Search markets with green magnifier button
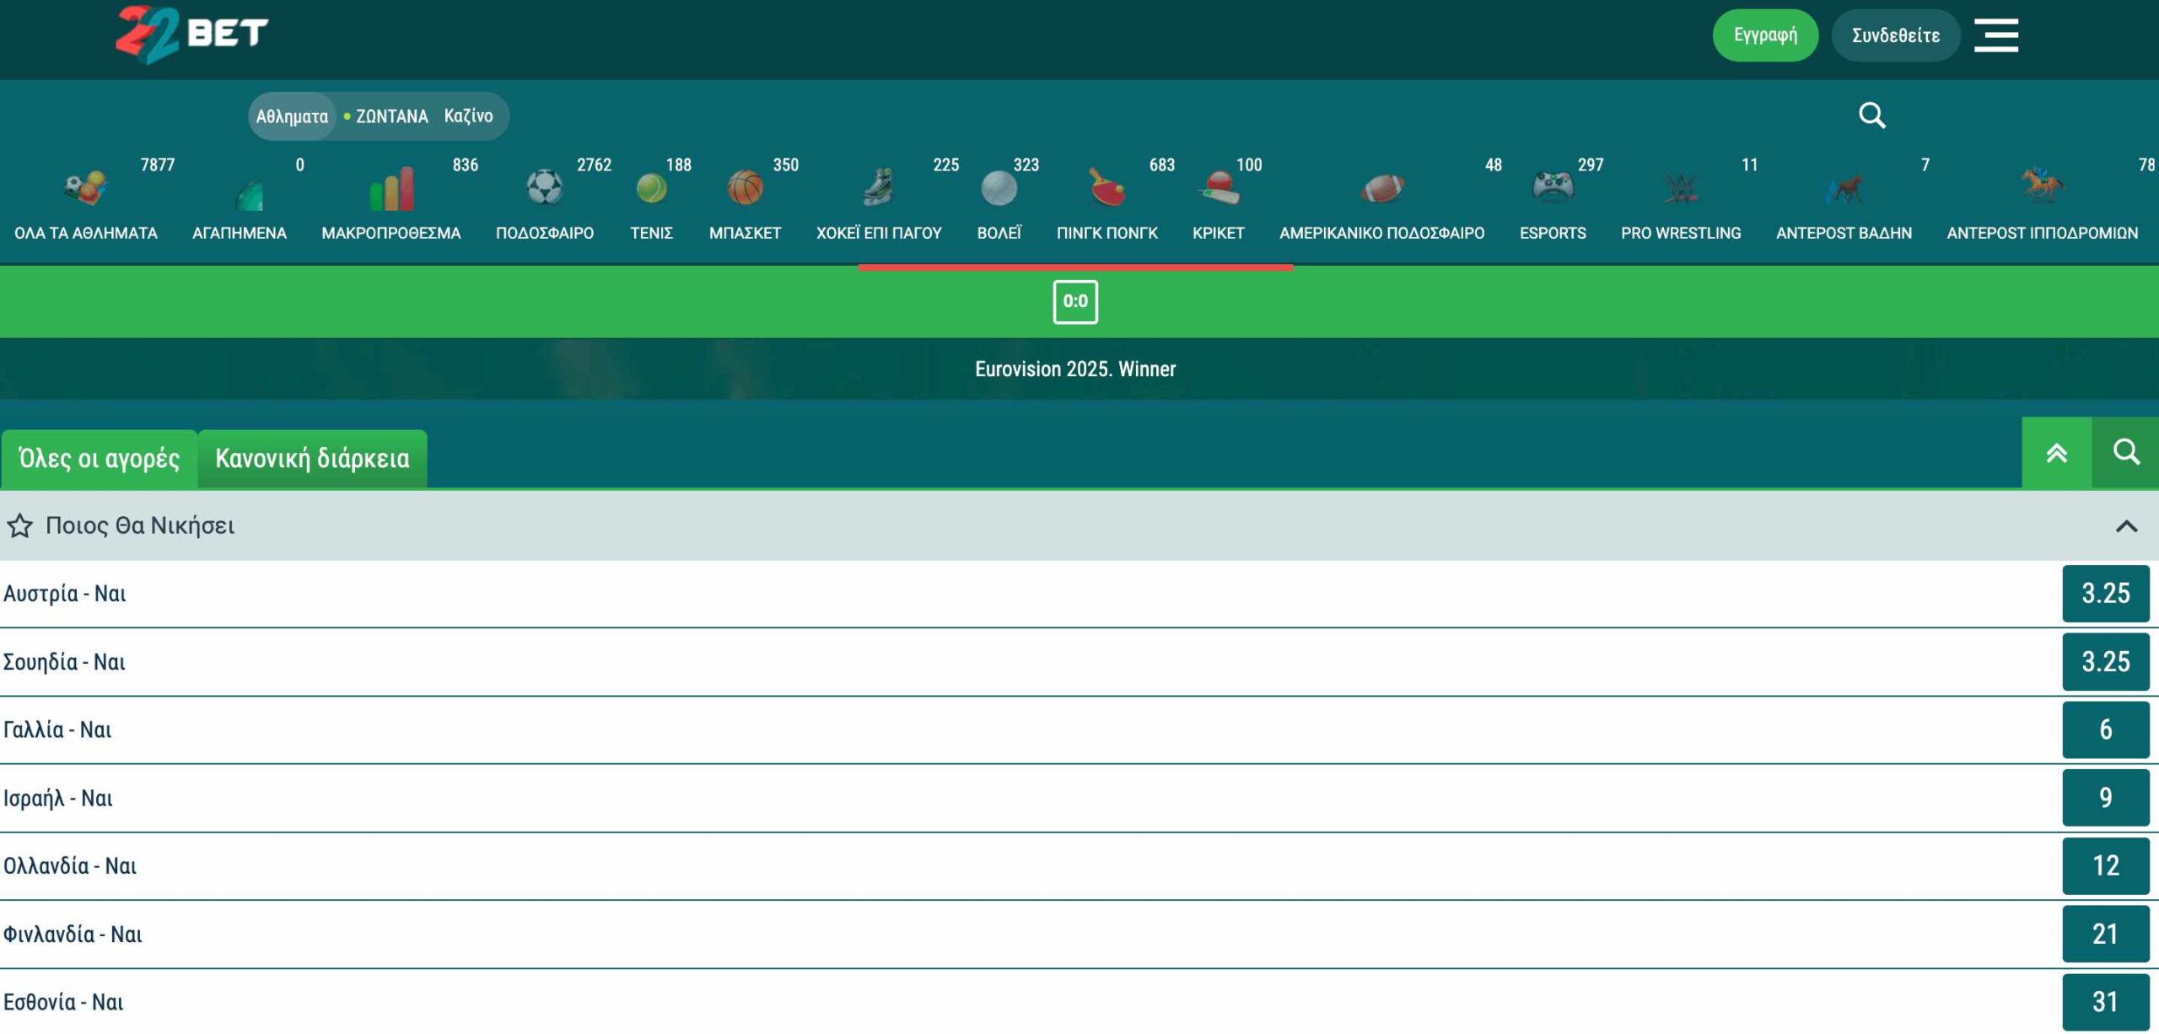Screen dimensions: 2159x1034 (2125, 453)
